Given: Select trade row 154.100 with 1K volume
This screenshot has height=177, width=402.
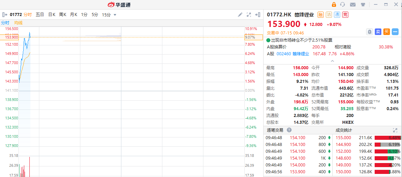Looking at the screenshot, I should (299, 158).
